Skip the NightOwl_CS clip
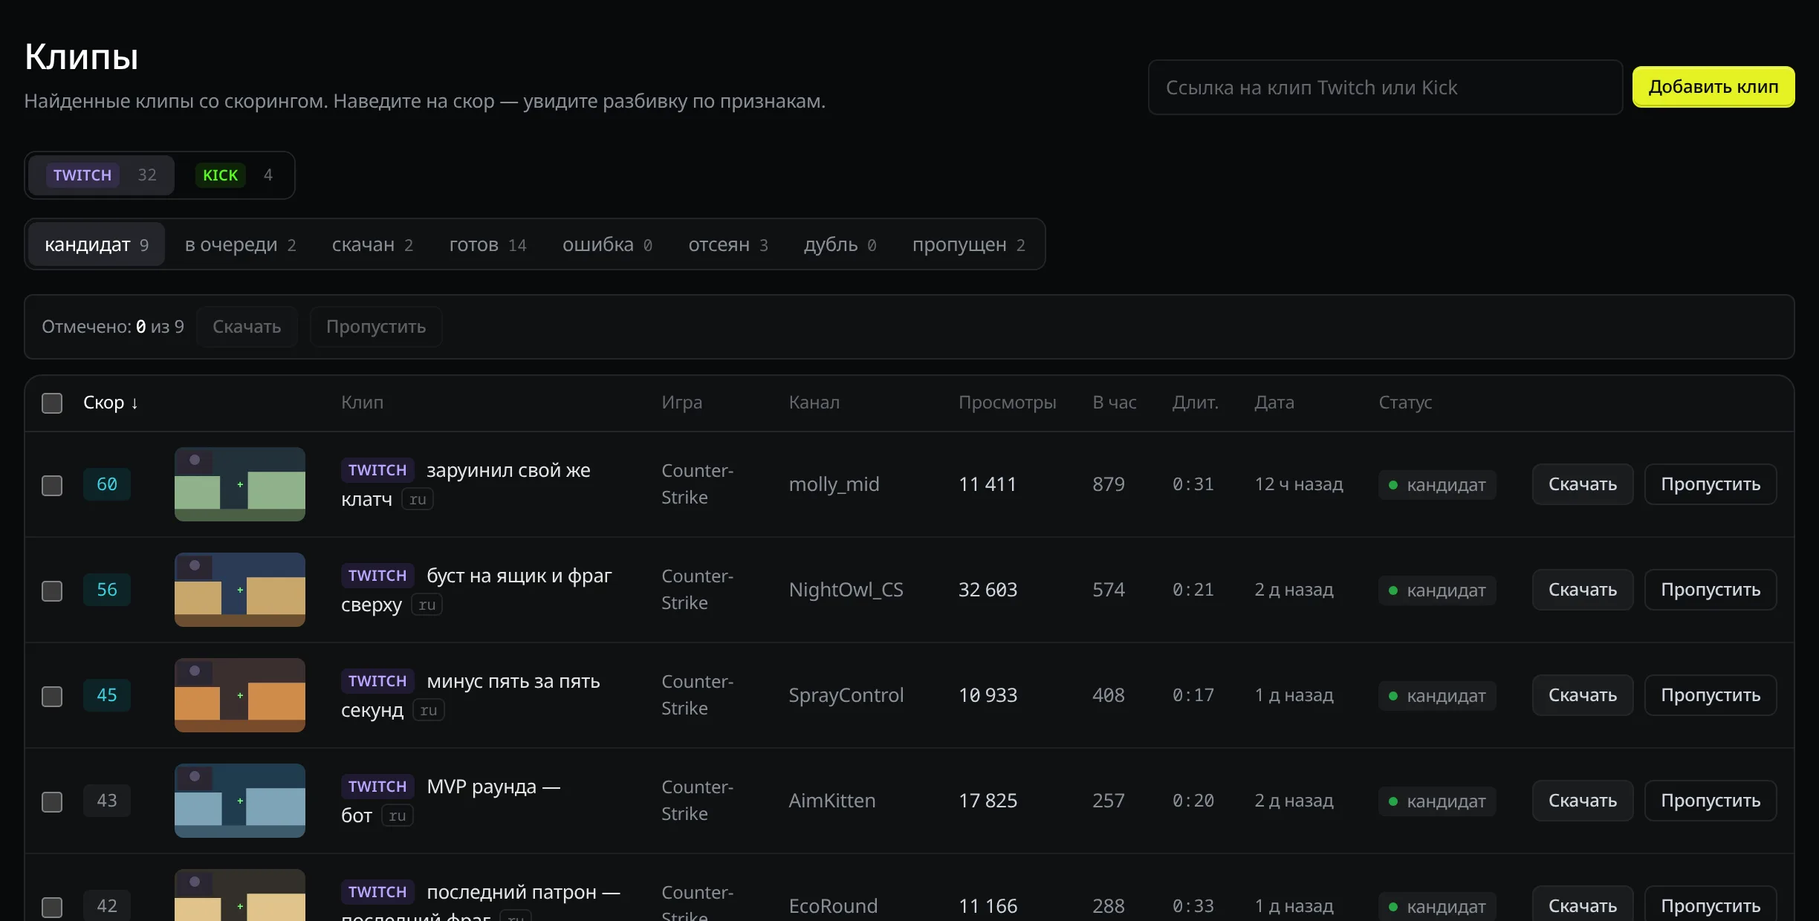The width and height of the screenshot is (1819, 921). [1711, 590]
